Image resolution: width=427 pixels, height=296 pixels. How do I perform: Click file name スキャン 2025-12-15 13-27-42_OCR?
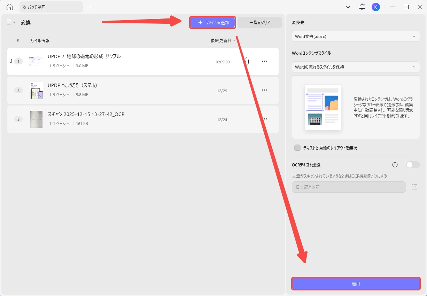(86, 114)
